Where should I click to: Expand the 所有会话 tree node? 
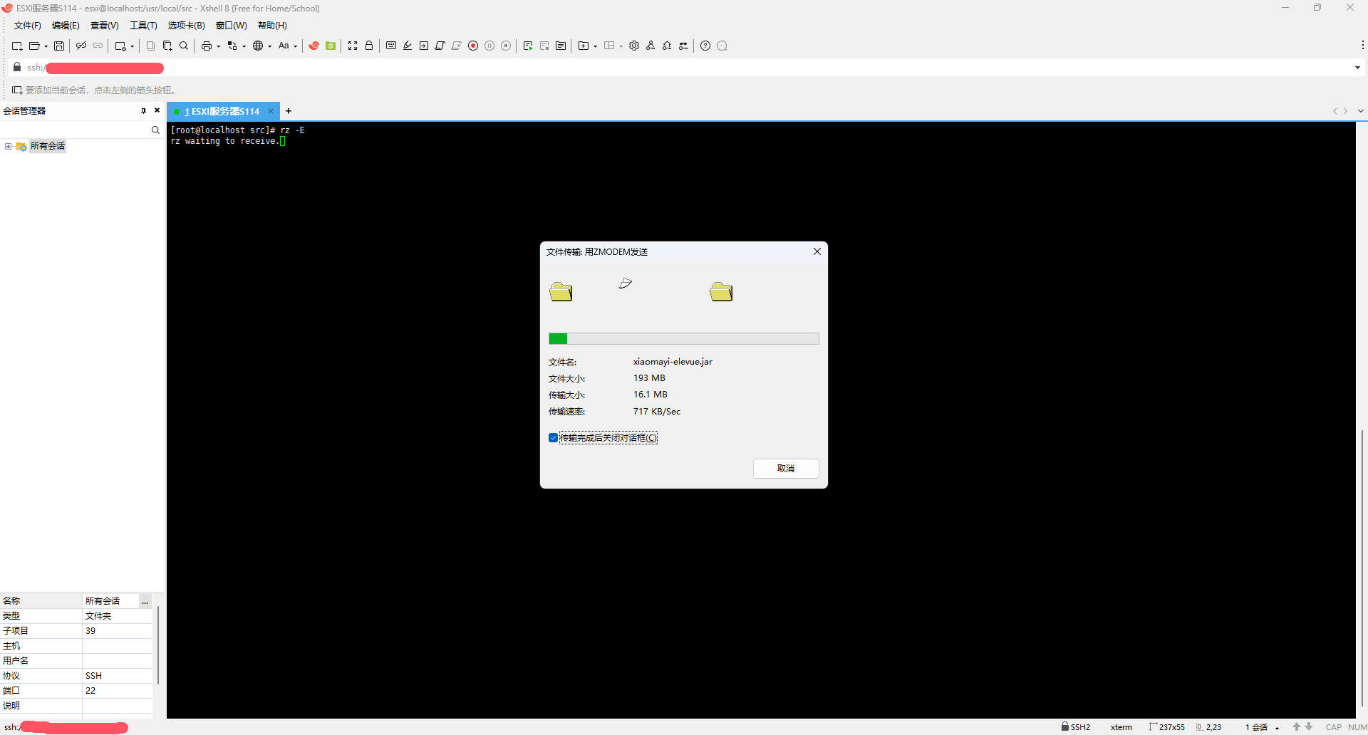pyautogui.click(x=8, y=146)
